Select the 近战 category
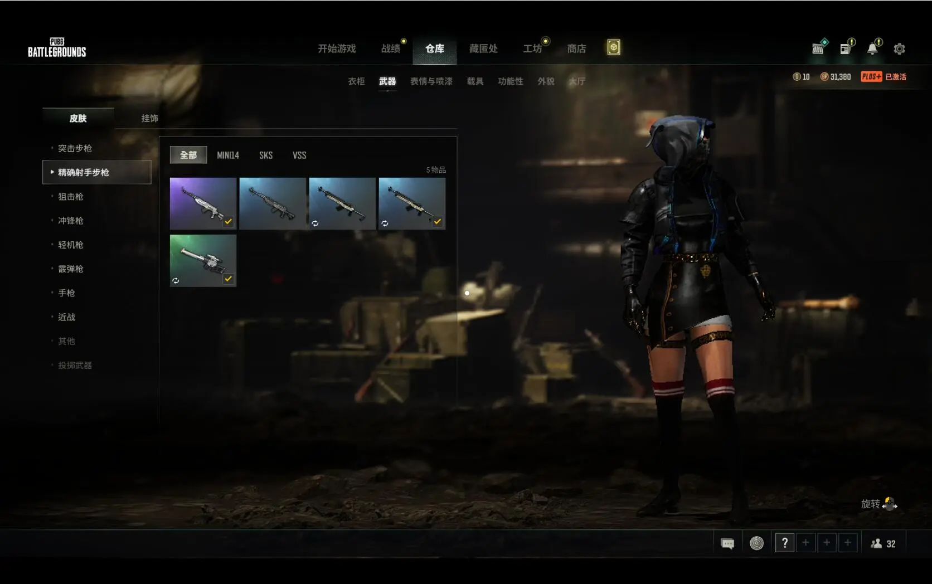Viewport: 932px width, 584px height. click(66, 317)
